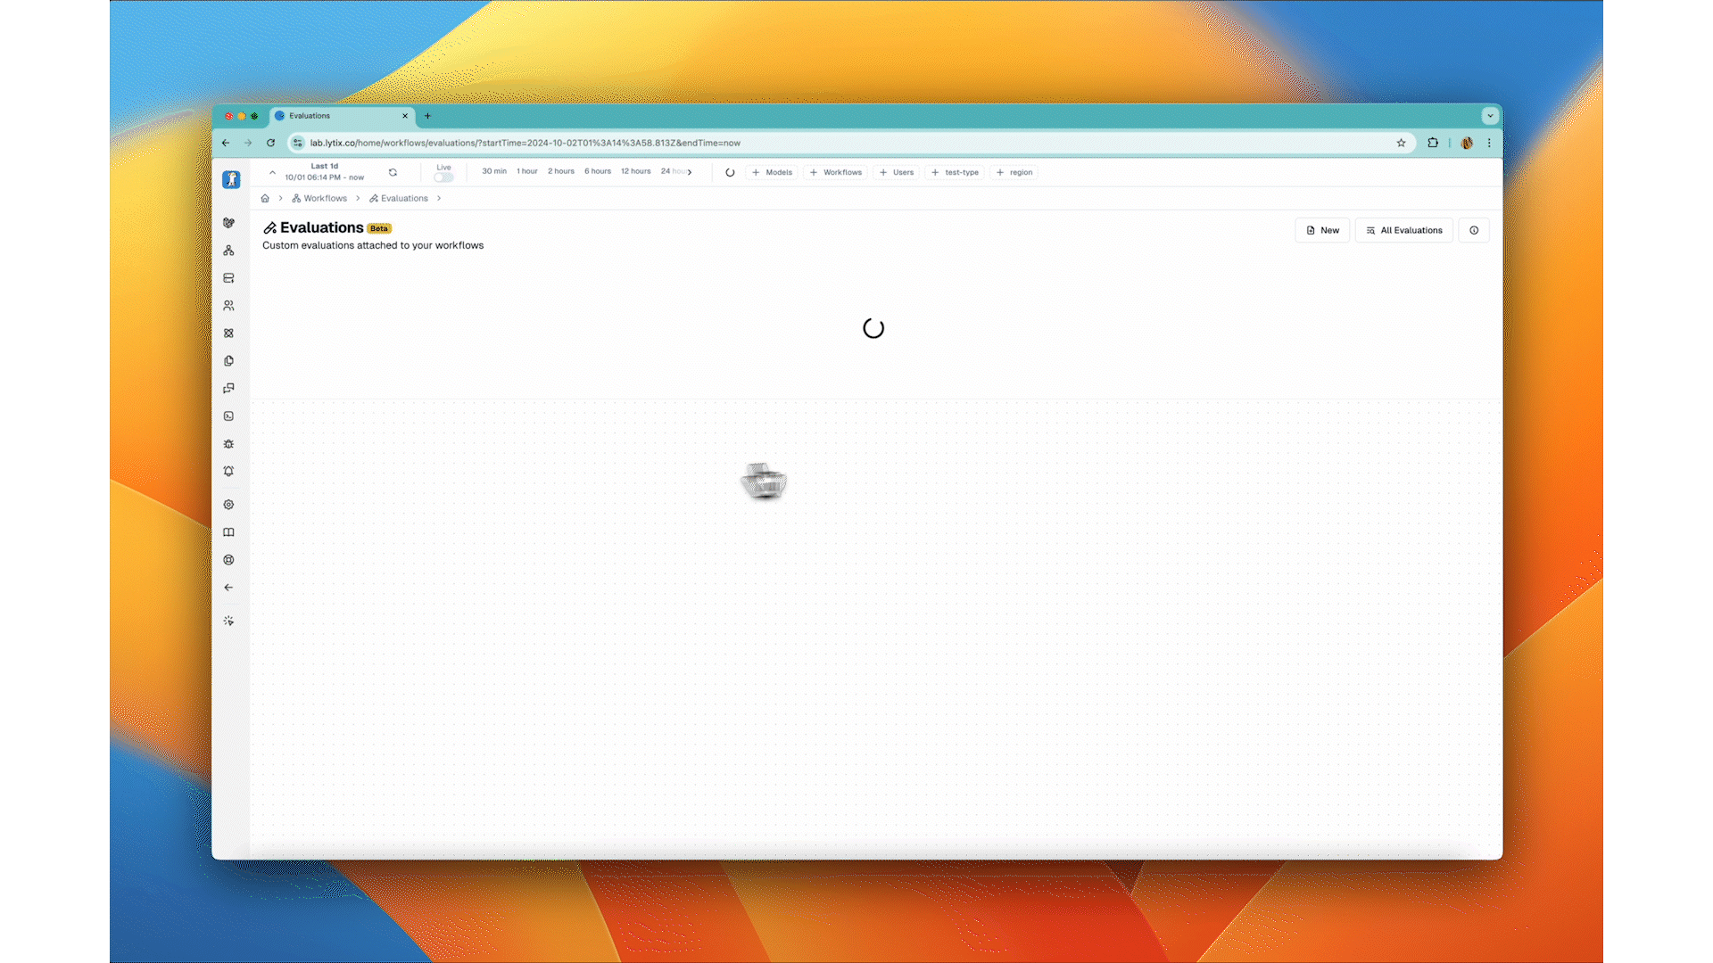This screenshot has height=963, width=1713.
Task: Open the chat messages sidebar icon
Action: click(228, 389)
